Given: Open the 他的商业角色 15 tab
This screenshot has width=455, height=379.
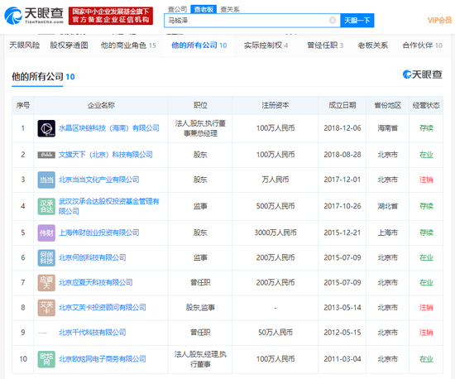Looking at the screenshot, I should pyautogui.click(x=128, y=46).
